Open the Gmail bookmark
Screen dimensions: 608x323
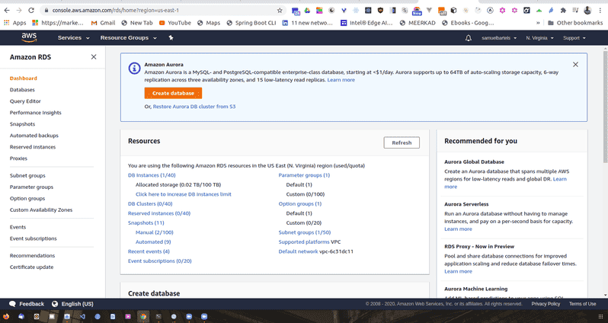pyautogui.click(x=103, y=23)
